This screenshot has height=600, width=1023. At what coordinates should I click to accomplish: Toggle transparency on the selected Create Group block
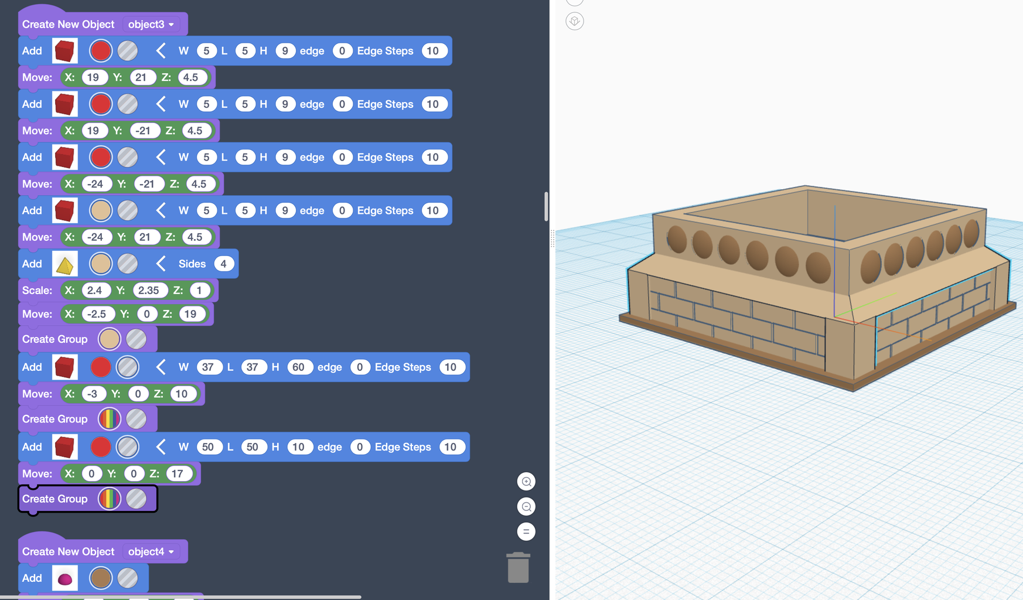137,499
